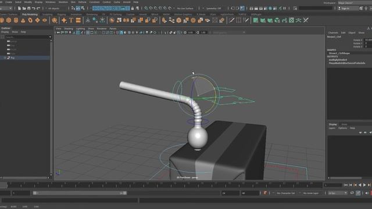Click the Undo arrow icon
The width and height of the screenshot is (372, 209).
[x=34, y=8]
